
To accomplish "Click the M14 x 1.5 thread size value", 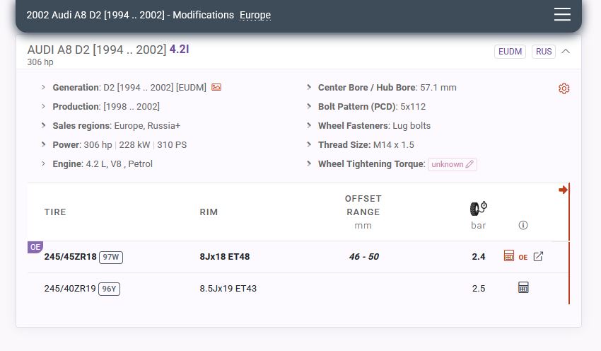I will (394, 145).
